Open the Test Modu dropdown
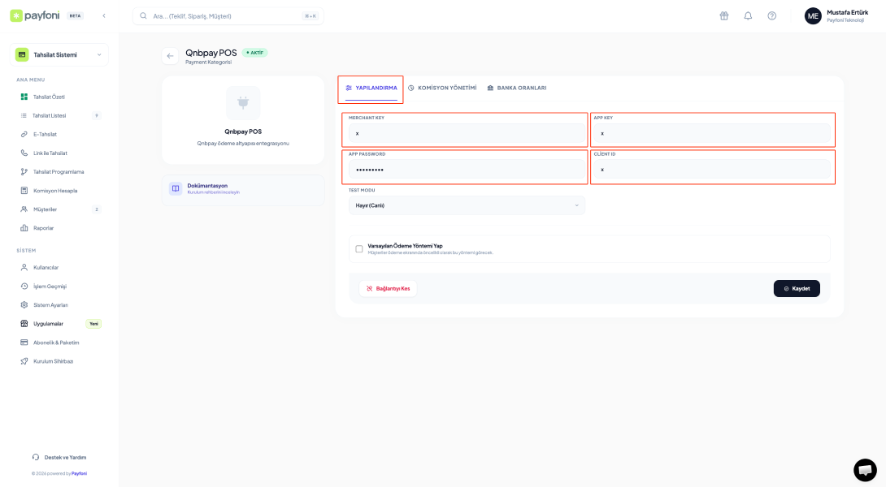Screen dimensions: 886x487 467,205
